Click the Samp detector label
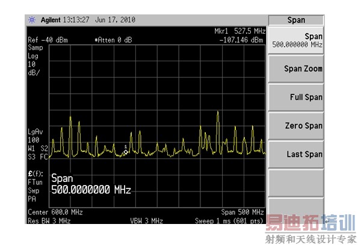The image size is (358, 245). click(x=35, y=47)
